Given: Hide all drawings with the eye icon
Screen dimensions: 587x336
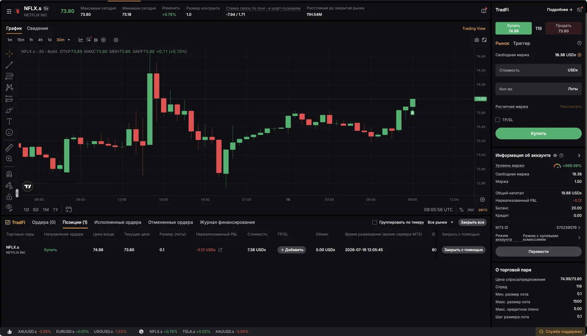Looking at the screenshot, I should pos(9,208).
